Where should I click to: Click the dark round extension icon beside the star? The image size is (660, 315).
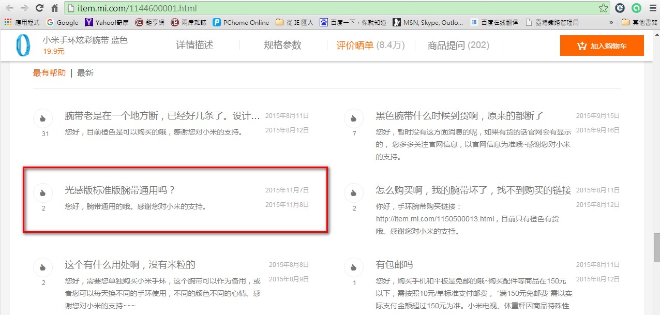pyautogui.click(x=620, y=8)
